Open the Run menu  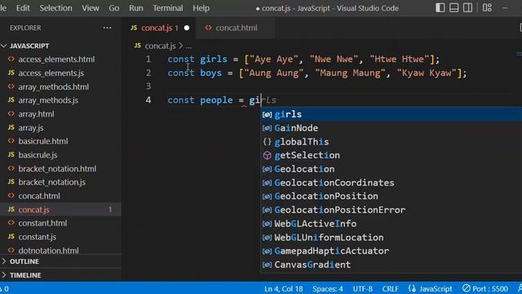click(136, 8)
